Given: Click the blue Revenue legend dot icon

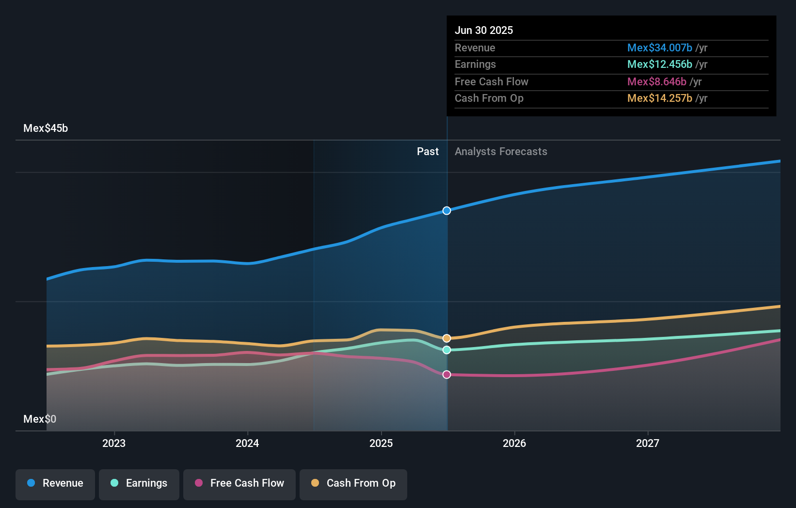Looking at the screenshot, I should (31, 483).
